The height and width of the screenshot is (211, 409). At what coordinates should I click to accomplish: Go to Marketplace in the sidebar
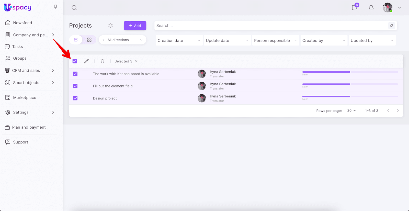tap(25, 97)
